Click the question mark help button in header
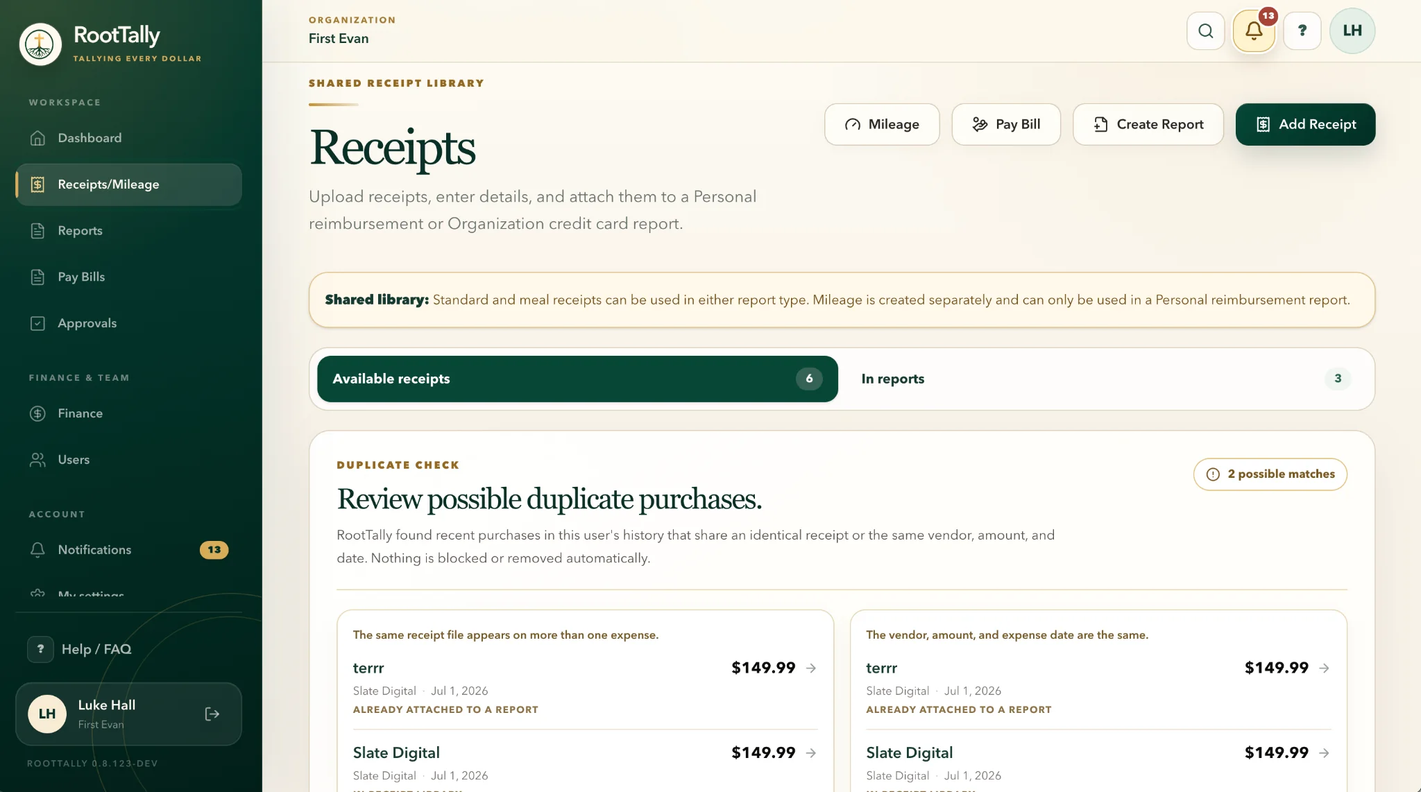This screenshot has width=1421, height=792. pos(1302,31)
